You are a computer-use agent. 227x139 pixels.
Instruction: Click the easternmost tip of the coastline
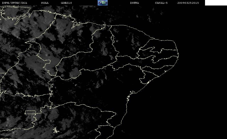[x=178, y=55]
